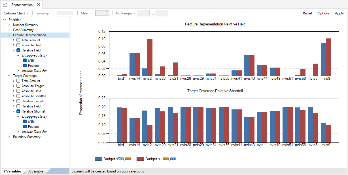The width and height of the screenshot is (348, 175).
Task: Click the Budget $500,000 blue legend swatch
Action: 98,159
